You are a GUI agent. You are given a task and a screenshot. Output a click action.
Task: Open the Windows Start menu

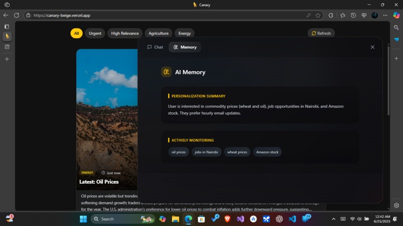(x=83, y=219)
